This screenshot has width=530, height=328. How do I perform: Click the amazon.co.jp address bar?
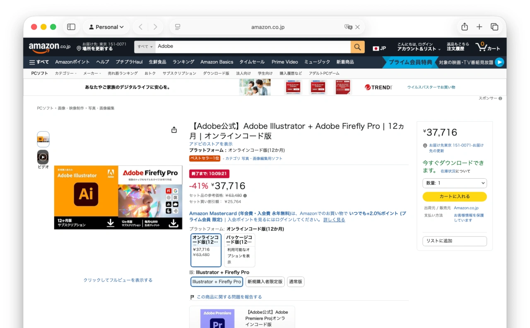pos(267,27)
